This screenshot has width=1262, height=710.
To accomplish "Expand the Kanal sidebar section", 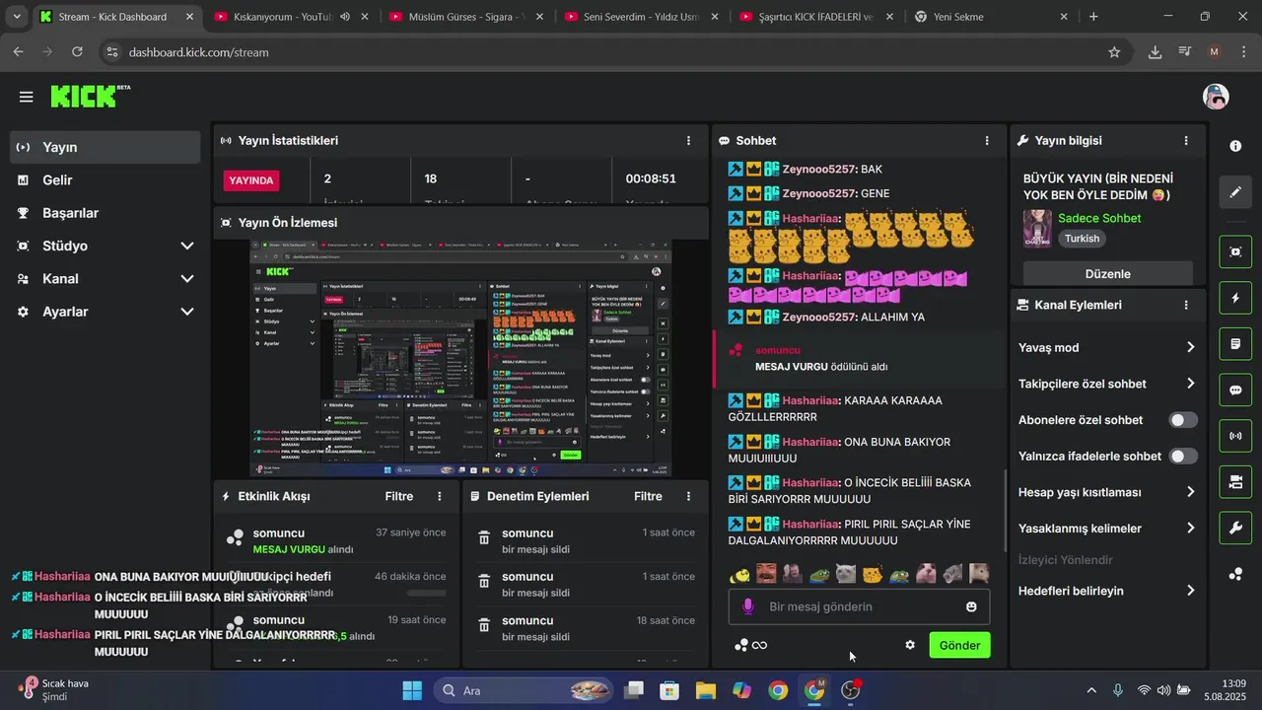I will tap(187, 279).
